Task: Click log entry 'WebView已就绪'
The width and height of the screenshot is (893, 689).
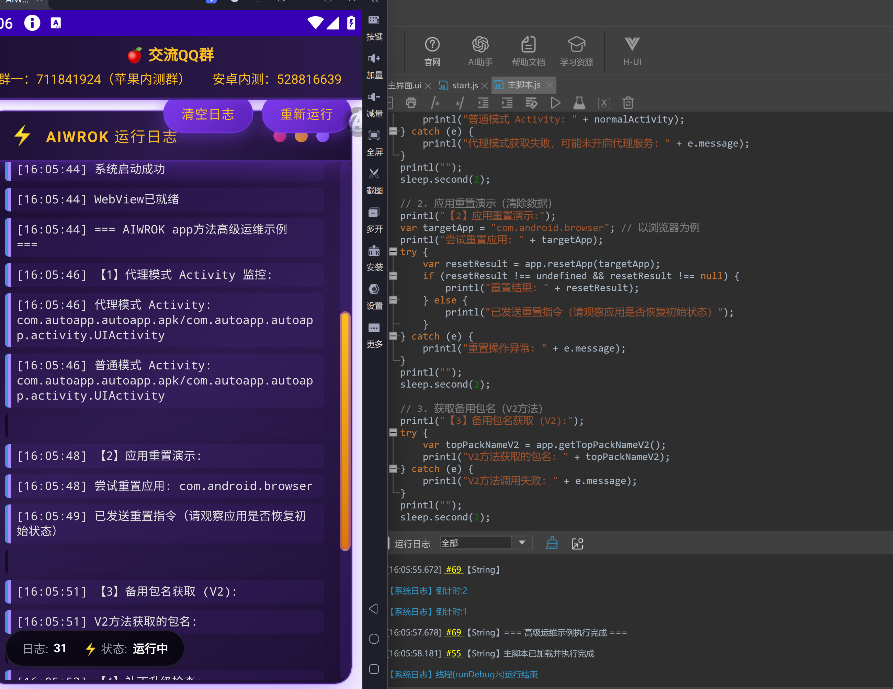Action: point(165,199)
